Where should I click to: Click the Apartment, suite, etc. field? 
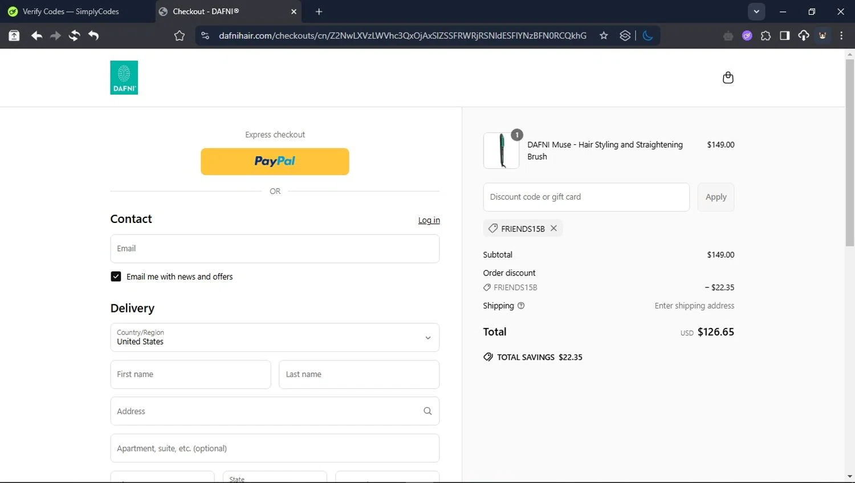(275, 448)
